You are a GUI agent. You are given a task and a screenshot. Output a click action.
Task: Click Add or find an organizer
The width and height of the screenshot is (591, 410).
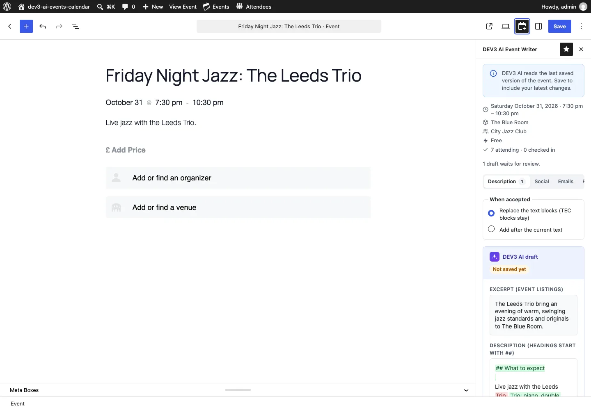238,178
